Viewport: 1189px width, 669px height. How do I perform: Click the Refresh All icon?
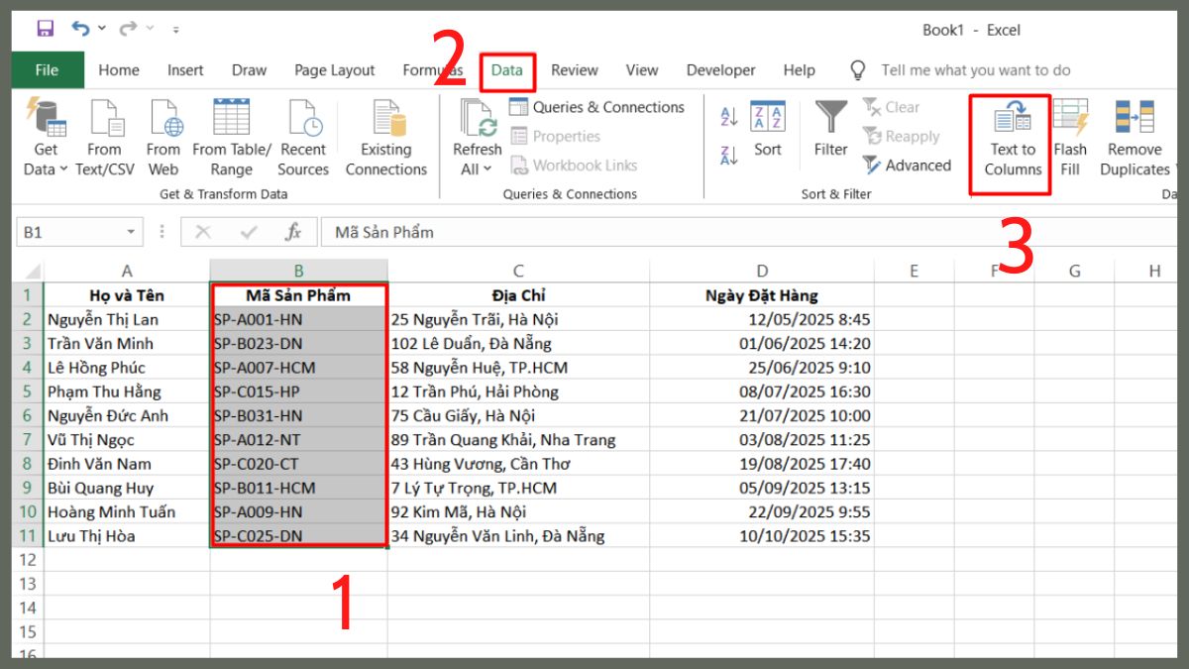pyautogui.click(x=477, y=139)
